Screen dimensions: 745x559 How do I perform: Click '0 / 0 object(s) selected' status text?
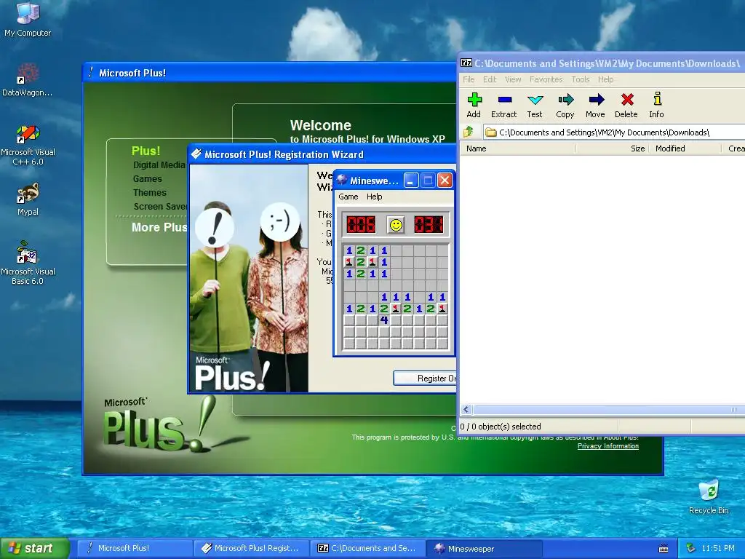501,427
